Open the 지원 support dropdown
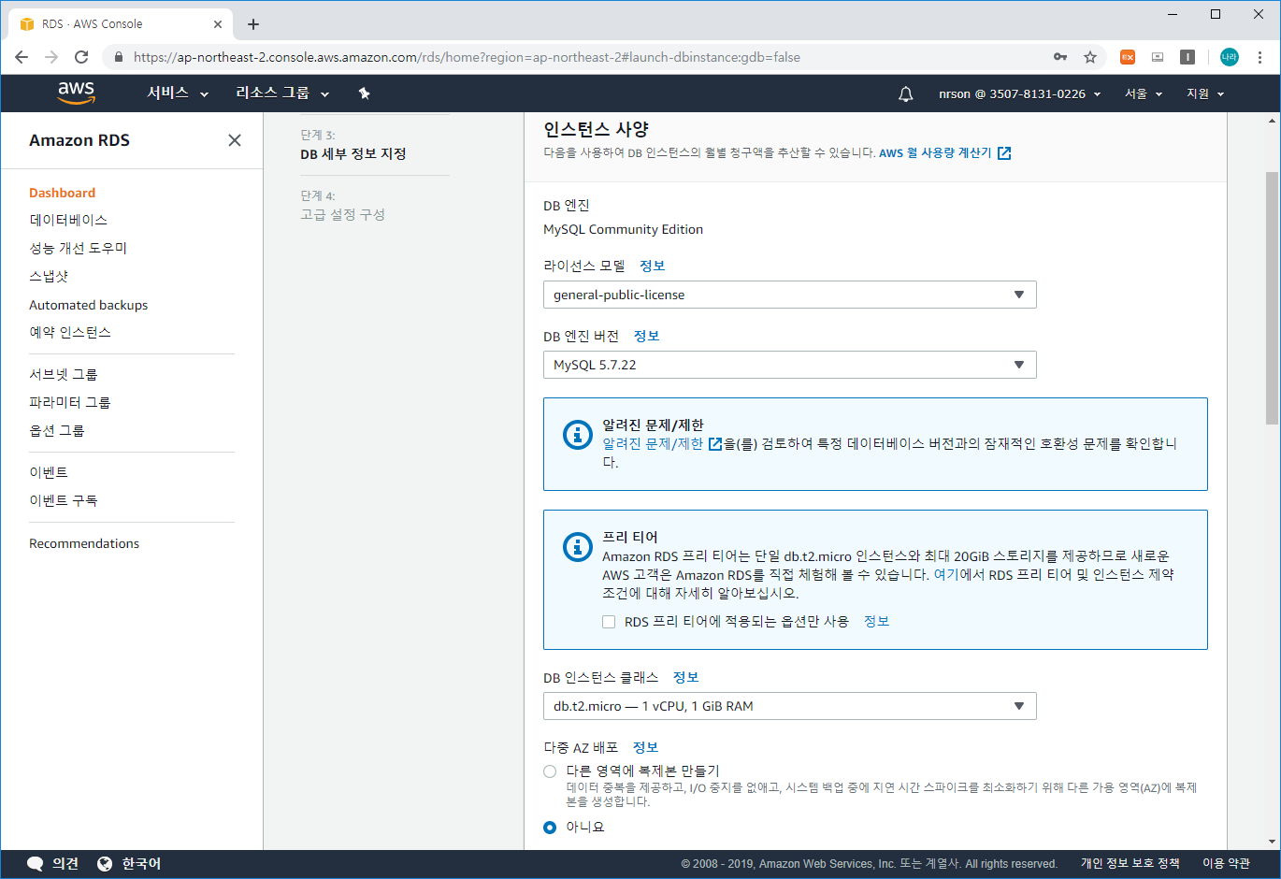This screenshot has height=879, width=1281. (1205, 94)
